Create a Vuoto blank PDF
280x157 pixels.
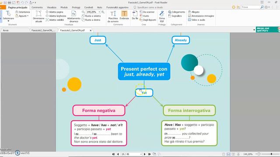pos(144,16)
